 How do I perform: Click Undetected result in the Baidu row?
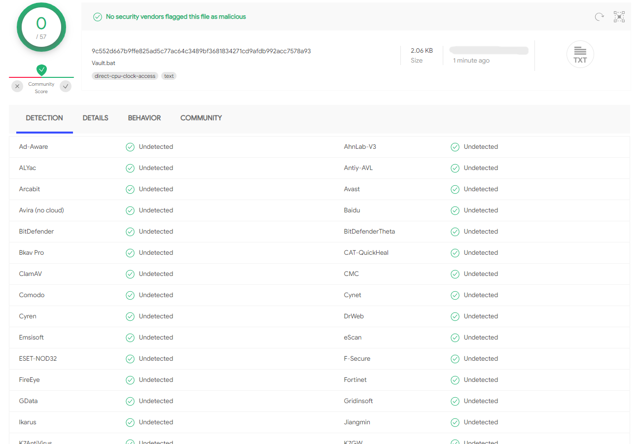[x=481, y=210]
